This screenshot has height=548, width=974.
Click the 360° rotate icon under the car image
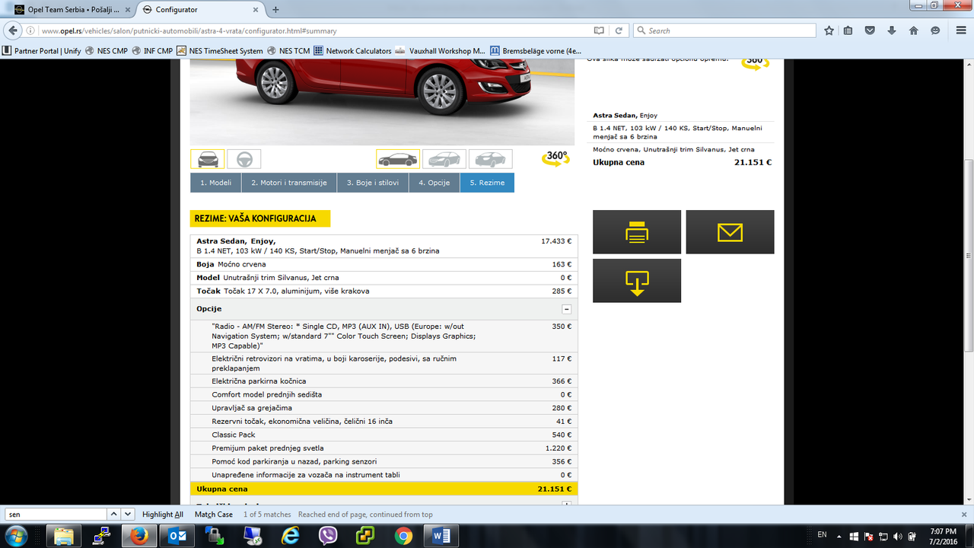pyautogui.click(x=555, y=158)
